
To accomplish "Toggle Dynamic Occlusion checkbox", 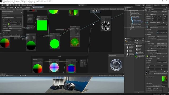I will click(x=158, y=52).
